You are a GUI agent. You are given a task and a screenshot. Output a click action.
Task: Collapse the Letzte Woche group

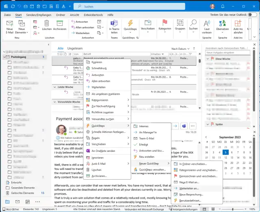pyautogui.click(x=55, y=87)
